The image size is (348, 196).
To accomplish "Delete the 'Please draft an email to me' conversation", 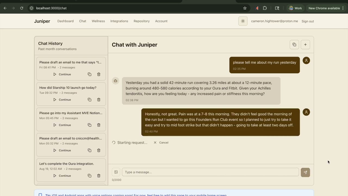I will click(99, 74).
